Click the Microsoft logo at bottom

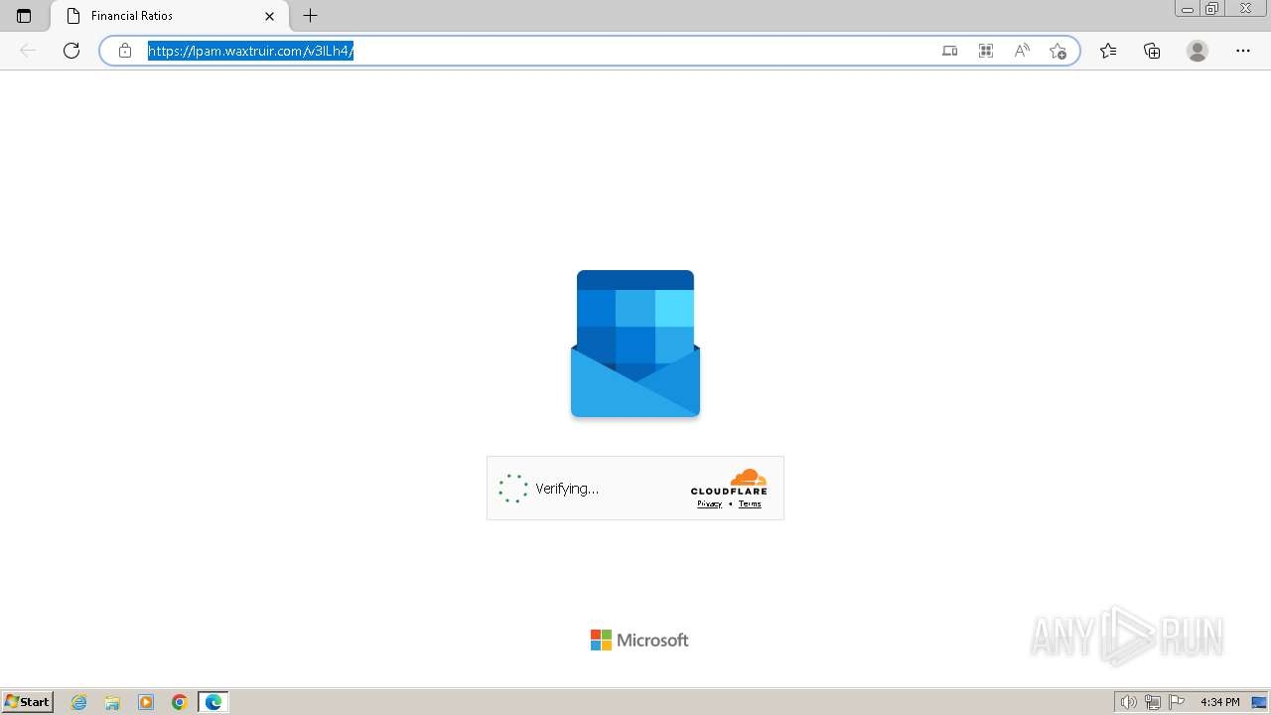tap(639, 641)
